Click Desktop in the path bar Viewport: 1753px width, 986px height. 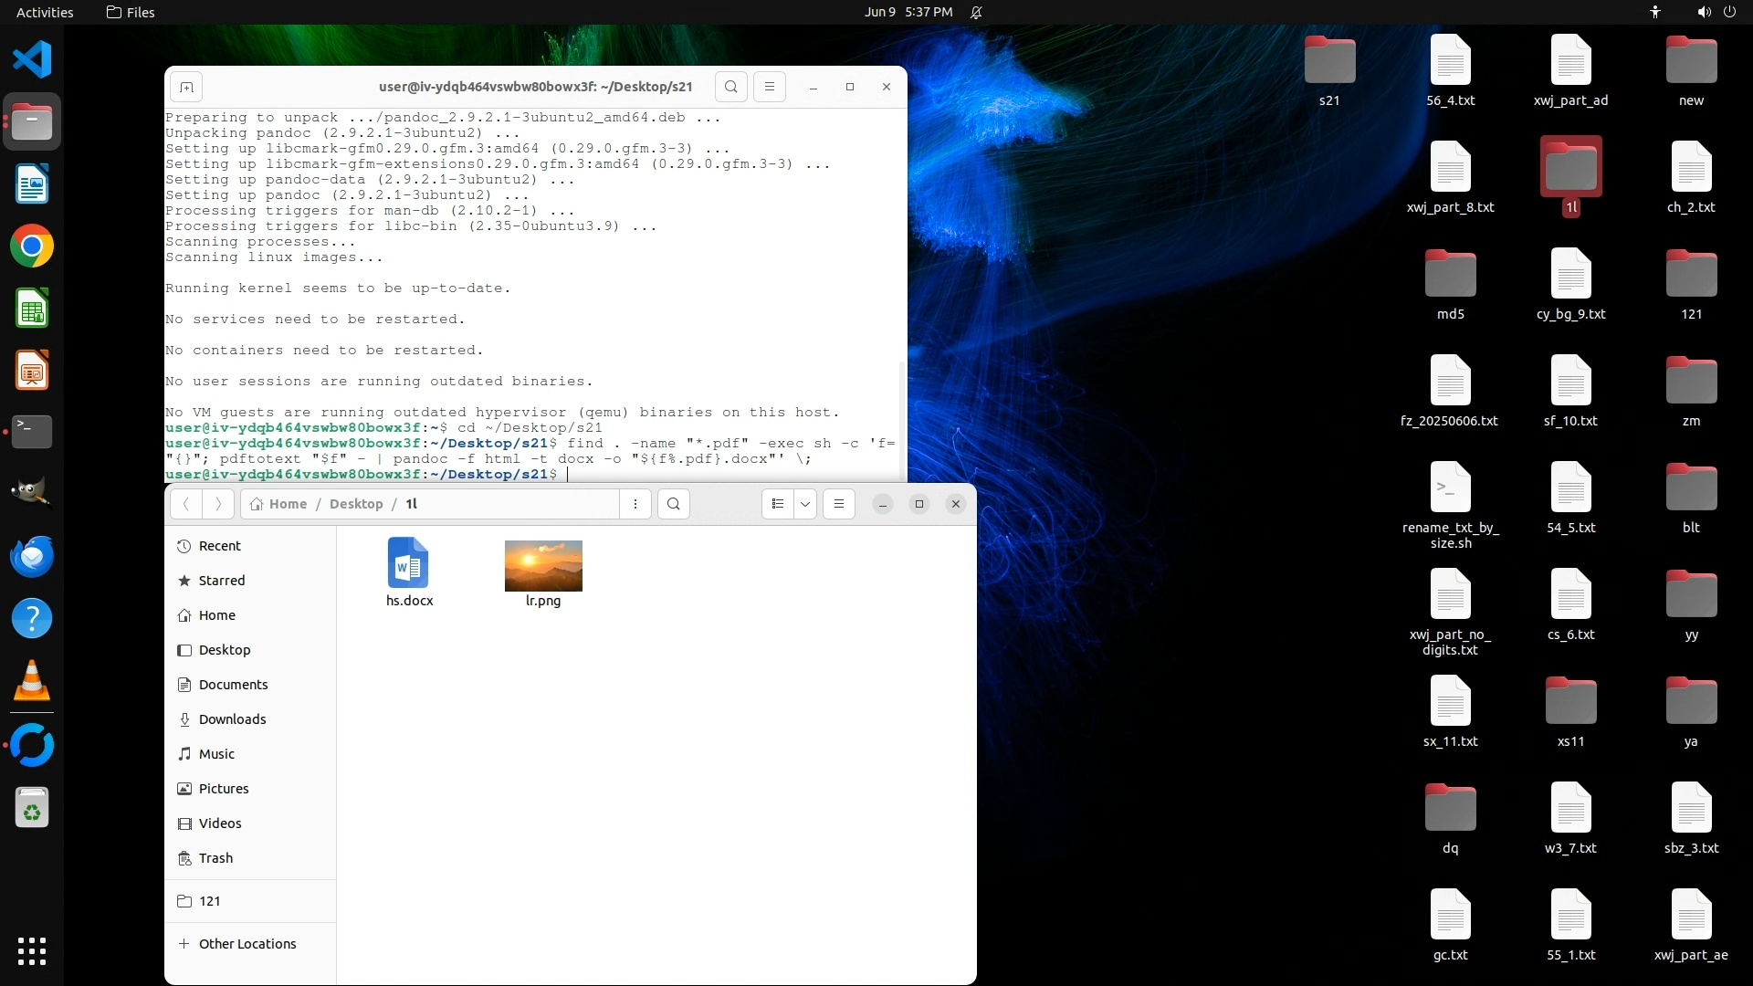356,504
